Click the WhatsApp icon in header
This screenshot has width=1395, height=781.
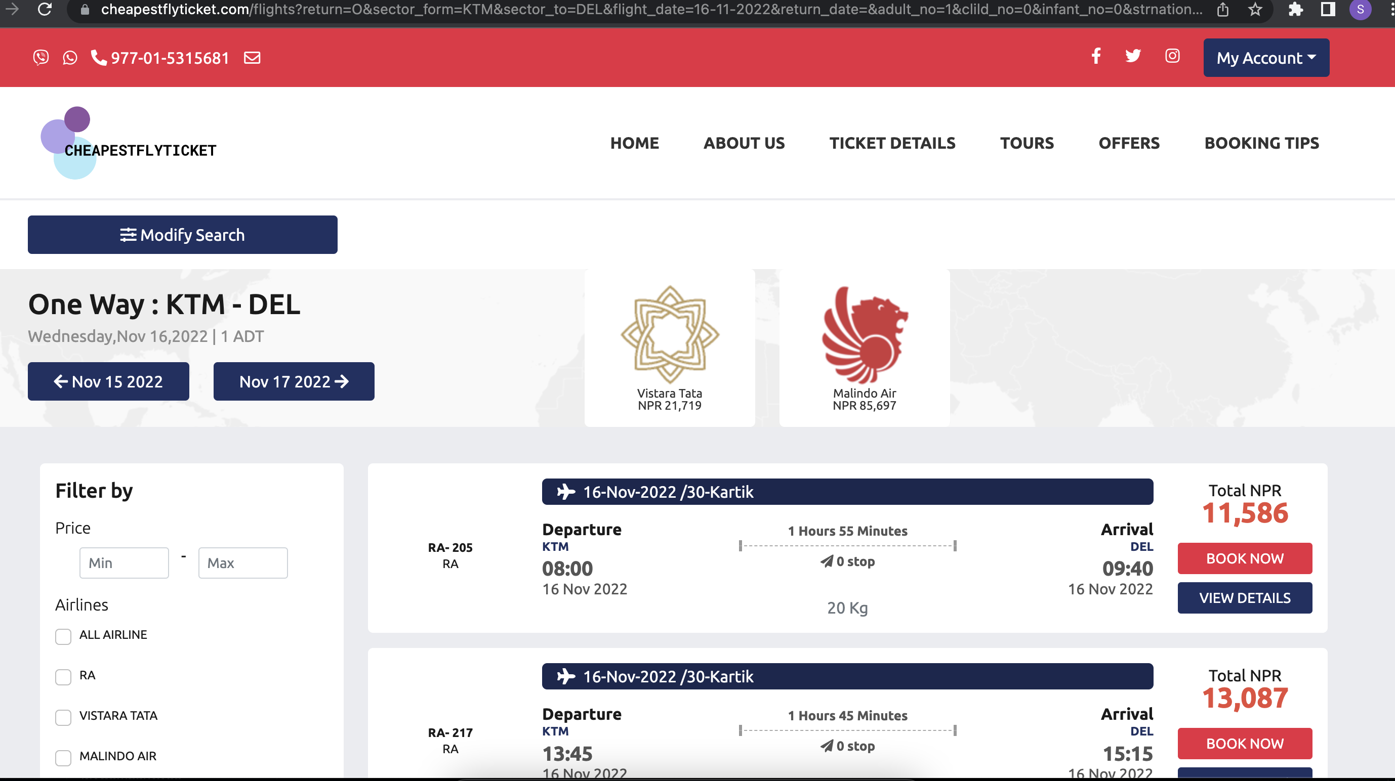coord(70,57)
